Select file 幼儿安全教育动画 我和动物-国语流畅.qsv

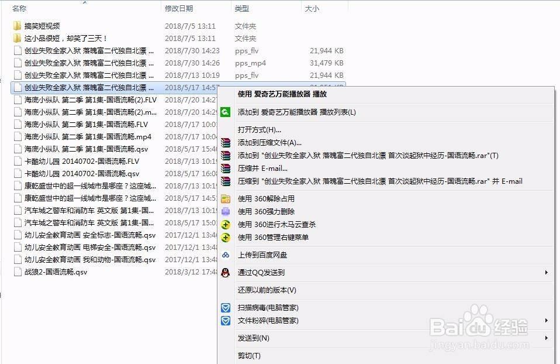pos(90,260)
